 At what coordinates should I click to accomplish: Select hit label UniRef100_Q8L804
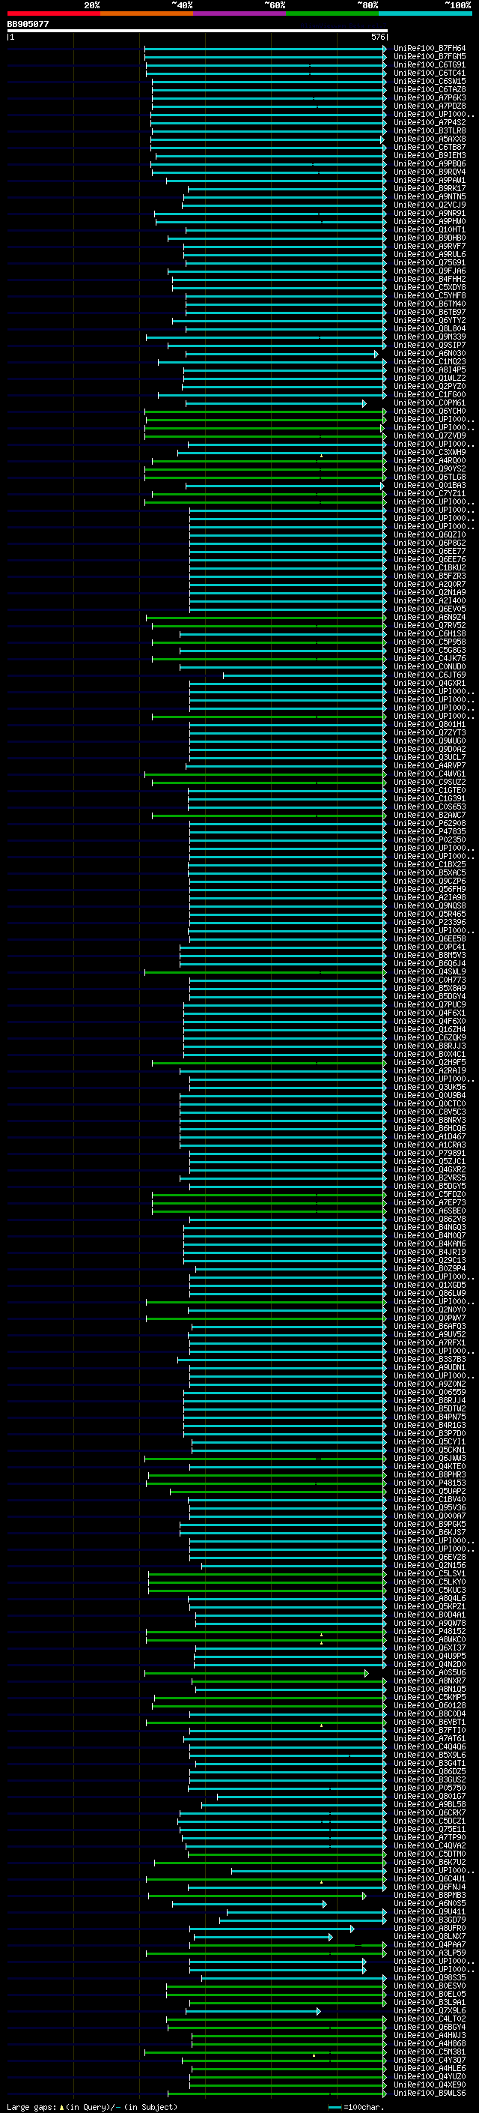coord(430,329)
